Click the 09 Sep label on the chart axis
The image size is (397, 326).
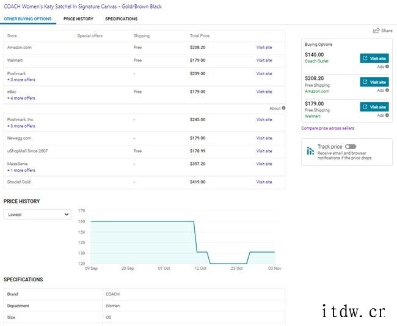tap(91, 269)
